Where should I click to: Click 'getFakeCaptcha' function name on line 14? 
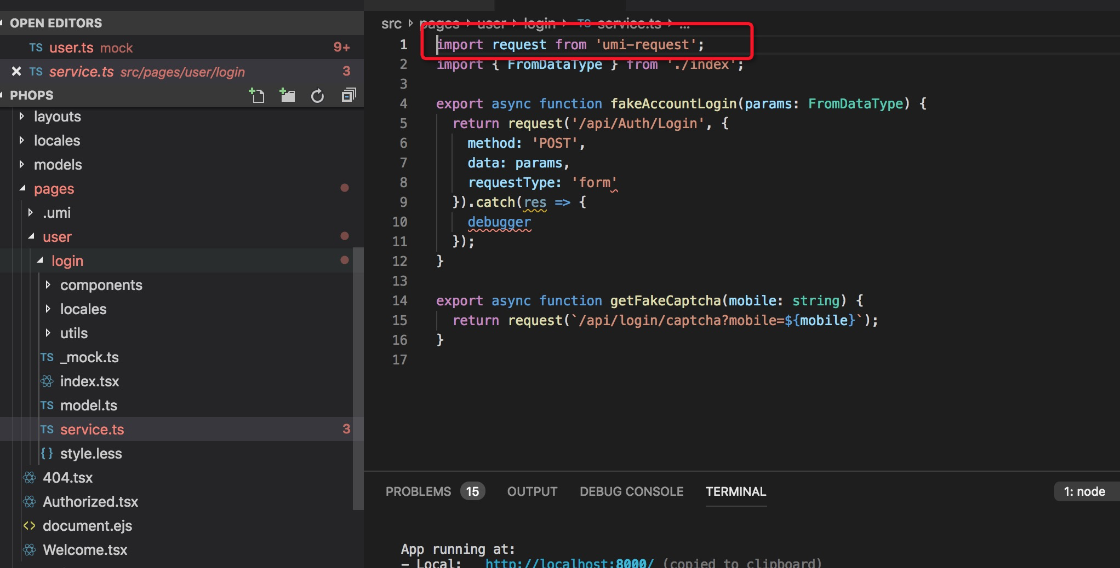(665, 300)
